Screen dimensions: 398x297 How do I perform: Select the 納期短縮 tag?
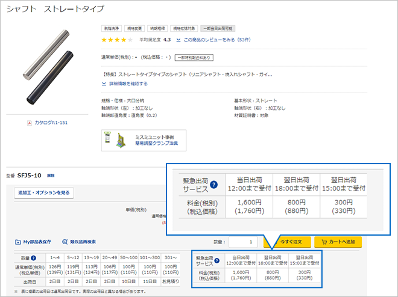point(157,29)
